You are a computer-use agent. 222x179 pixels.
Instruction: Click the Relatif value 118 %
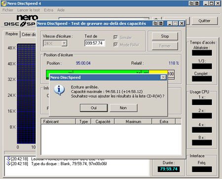click(174, 63)
